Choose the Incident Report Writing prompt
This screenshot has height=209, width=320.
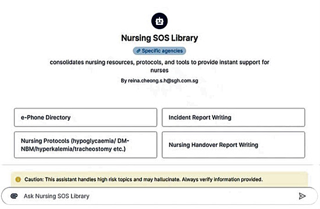233,117
